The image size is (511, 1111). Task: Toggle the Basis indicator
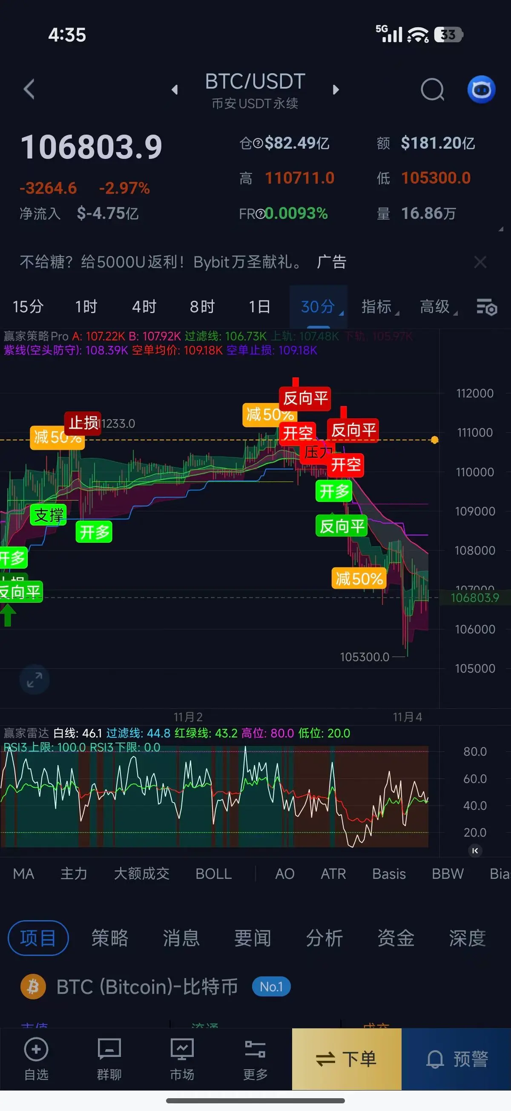389,874
